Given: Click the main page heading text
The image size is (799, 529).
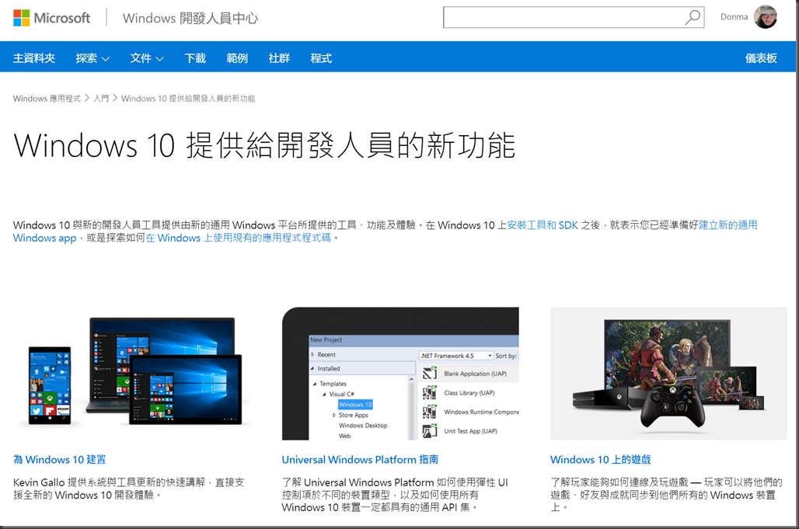Looking at the screenshot, I should point(264,145).
